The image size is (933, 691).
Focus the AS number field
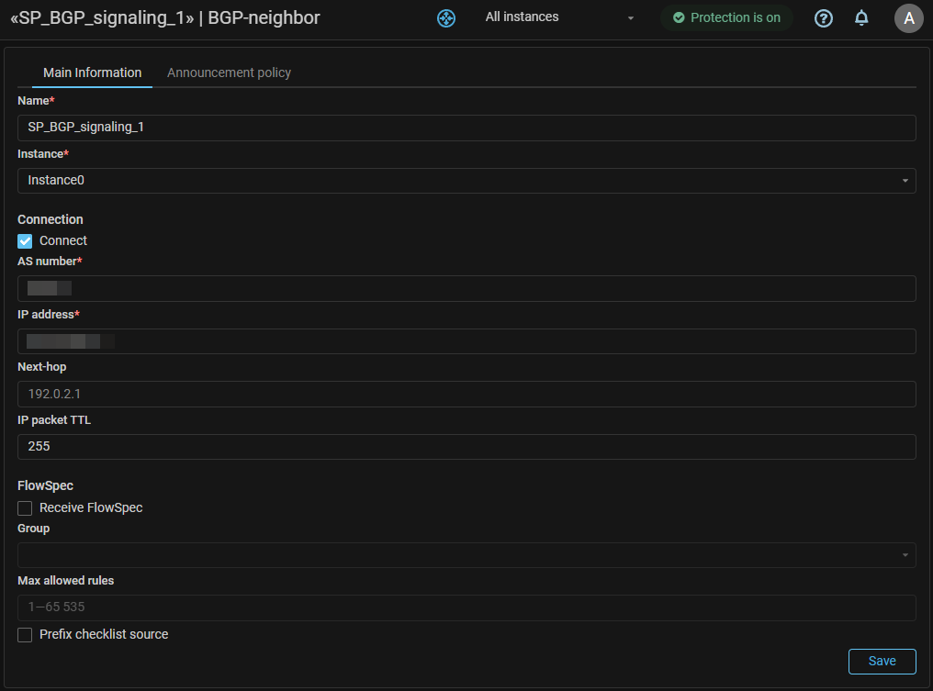(x=466, y=289)
